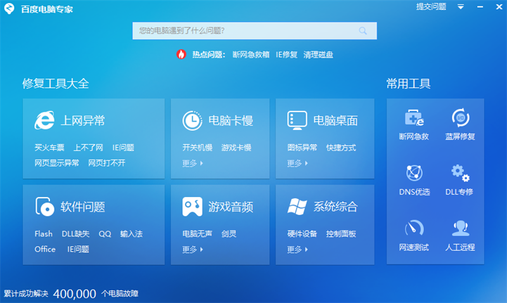Click 提交问题 in the title bar

point(431,7)
